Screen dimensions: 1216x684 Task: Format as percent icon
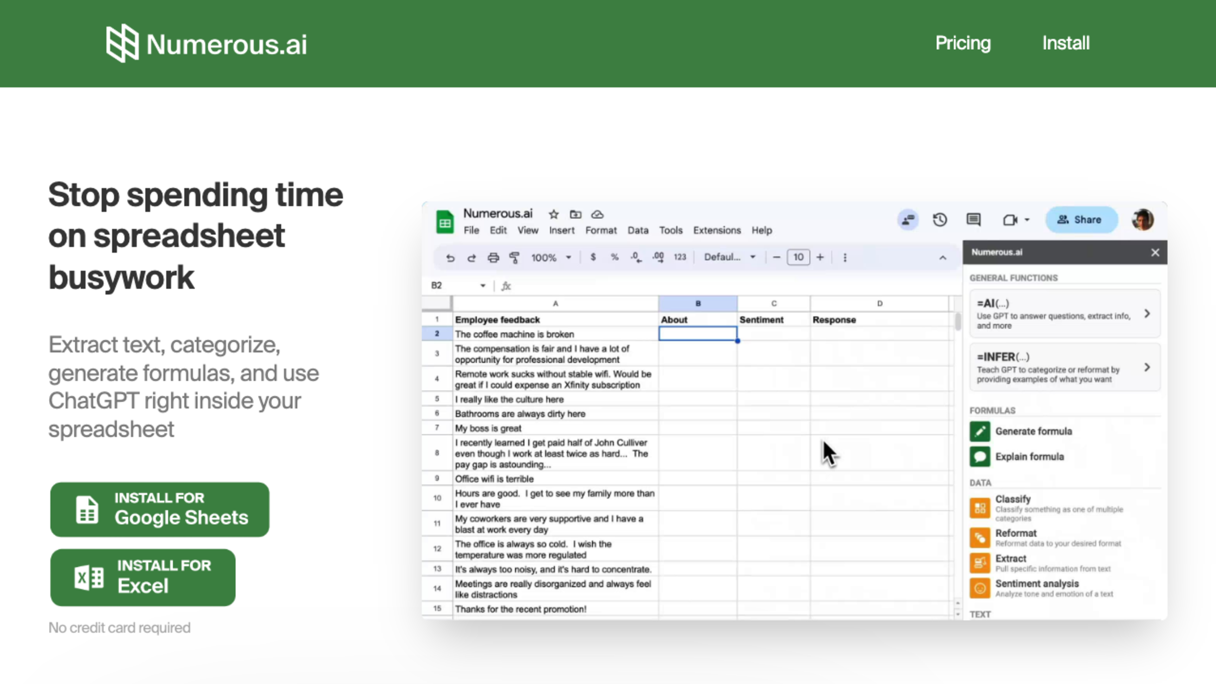pos(615,257)
